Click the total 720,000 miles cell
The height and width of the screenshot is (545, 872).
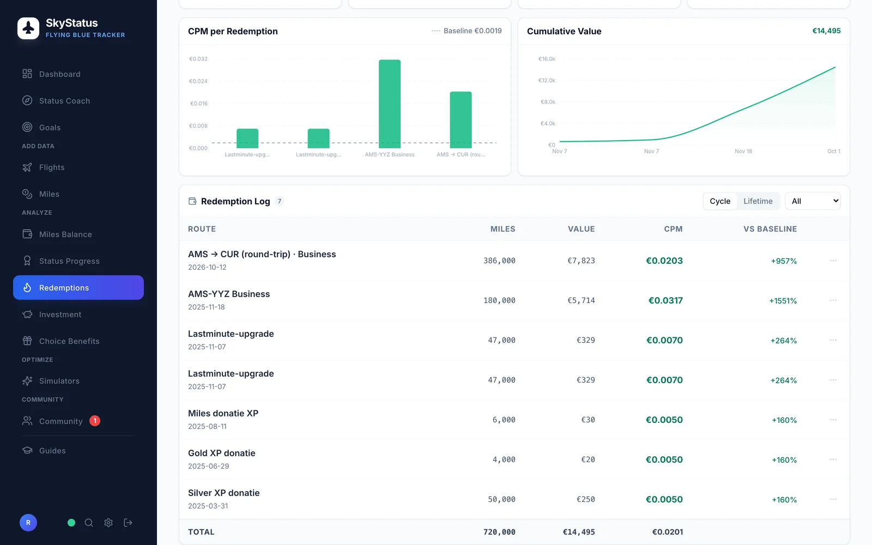[499, 532]
